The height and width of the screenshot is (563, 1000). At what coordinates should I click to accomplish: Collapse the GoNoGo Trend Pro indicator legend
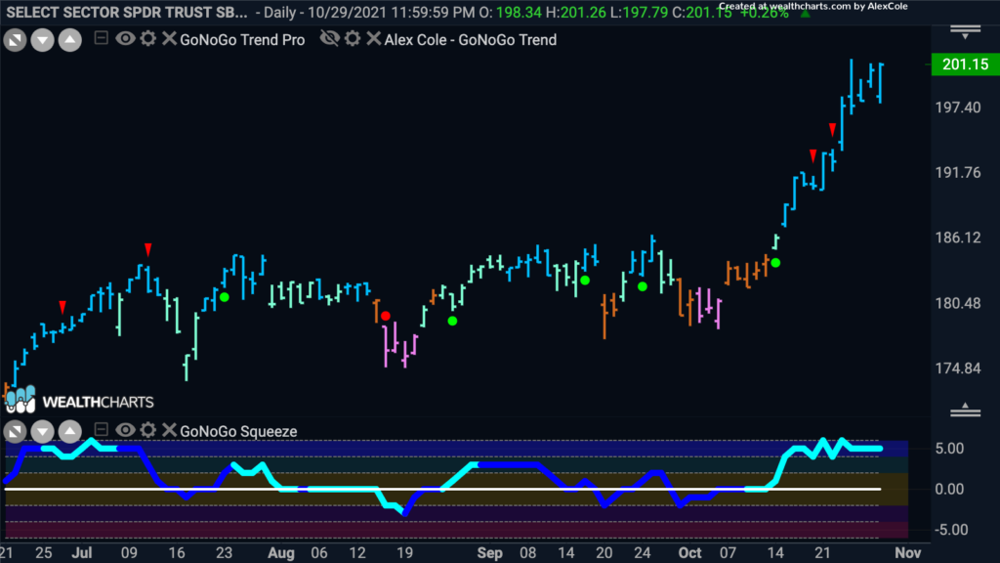101,38
